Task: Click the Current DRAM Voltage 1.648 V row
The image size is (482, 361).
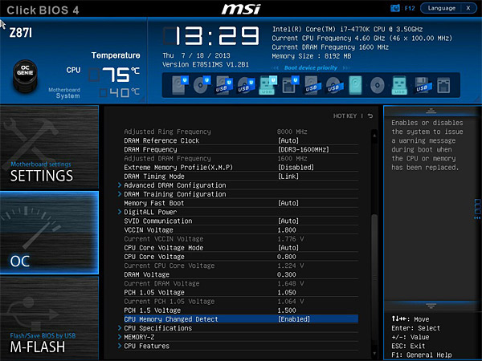Action: coord(241,283)
